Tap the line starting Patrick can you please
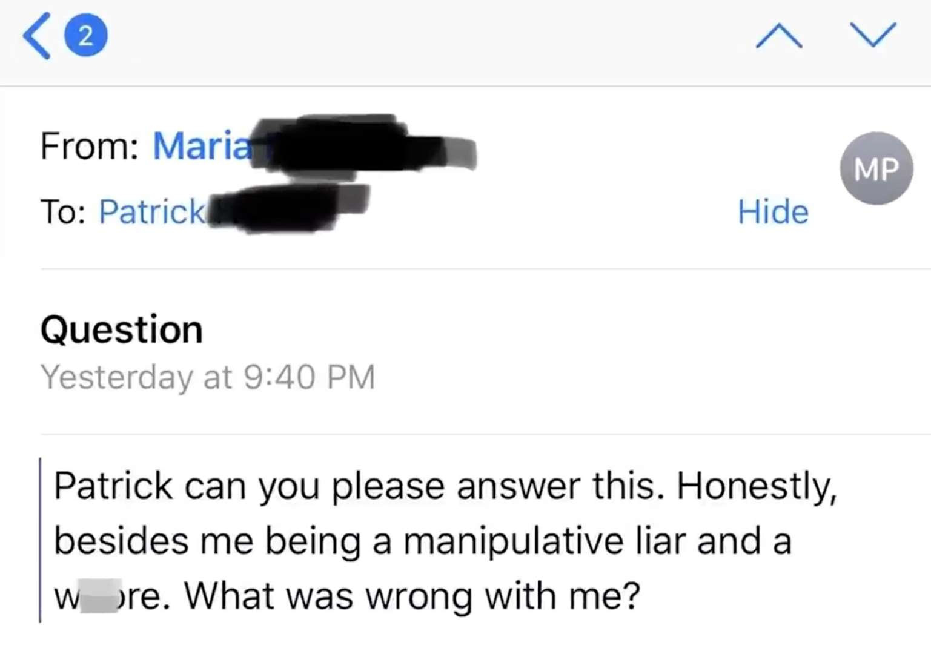This screenshot has width=931, height=654. (445, 486)
